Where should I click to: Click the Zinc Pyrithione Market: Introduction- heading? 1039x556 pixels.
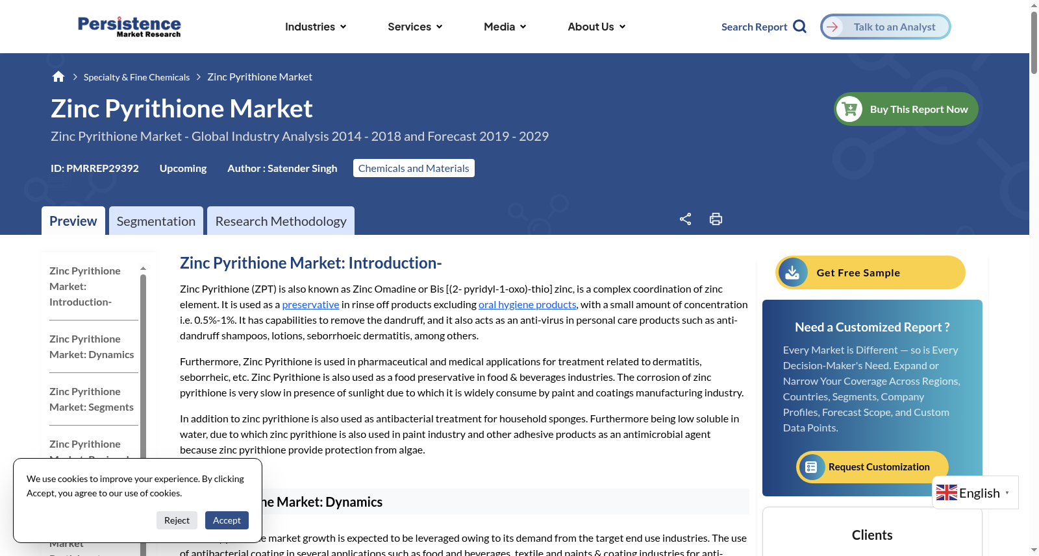(310, 263)
